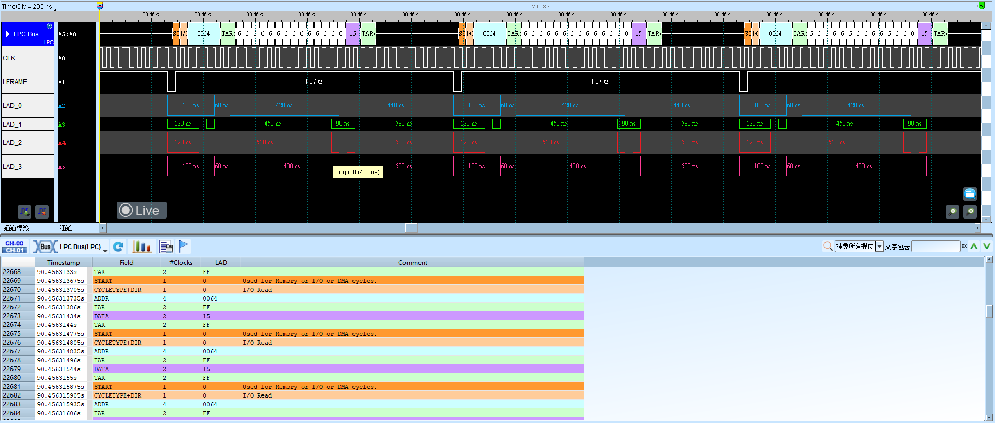The width and height of the screenshot is (995, 423).
Task: Open the LPC Bus(LPC) bus selector dropdown
Action: [x=105, y=250]
